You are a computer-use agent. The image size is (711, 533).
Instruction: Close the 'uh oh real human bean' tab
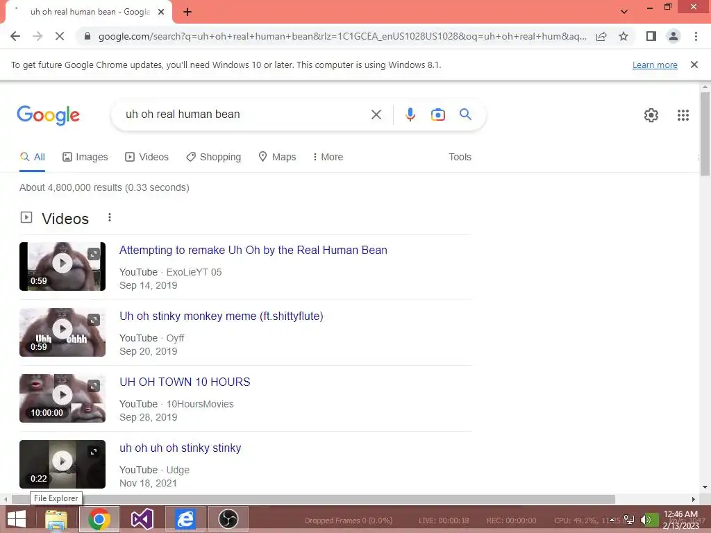[160, 12]
